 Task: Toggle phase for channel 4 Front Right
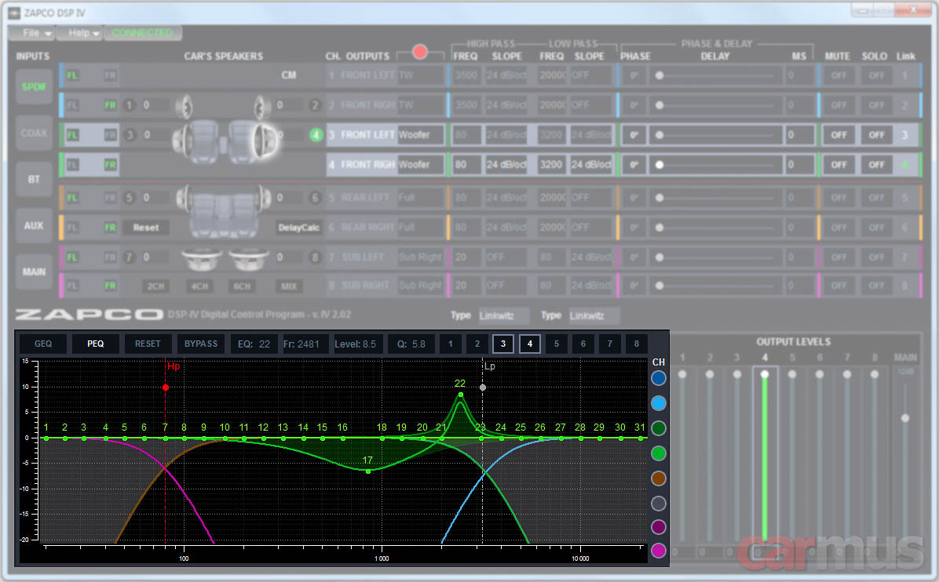[634, 165]
